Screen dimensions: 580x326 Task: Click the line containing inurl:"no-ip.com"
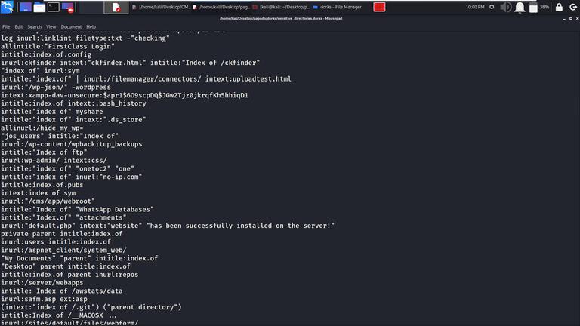point(72,177)
